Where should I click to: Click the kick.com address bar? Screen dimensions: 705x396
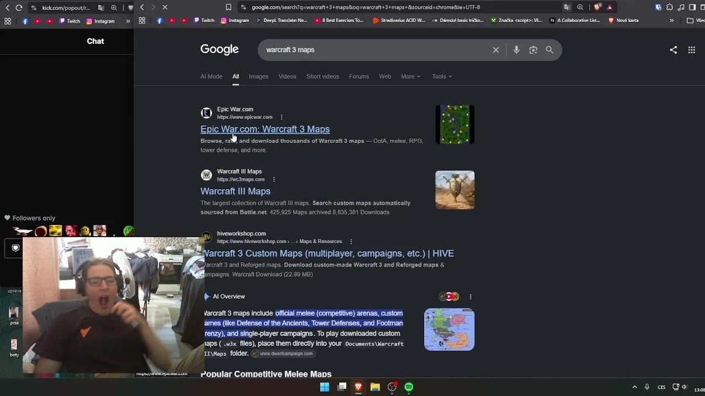click(x=66, y=8)
